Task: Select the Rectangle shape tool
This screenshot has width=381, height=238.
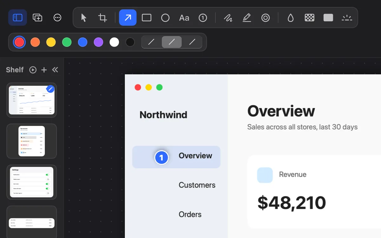Action: click(x=146, y=17)
